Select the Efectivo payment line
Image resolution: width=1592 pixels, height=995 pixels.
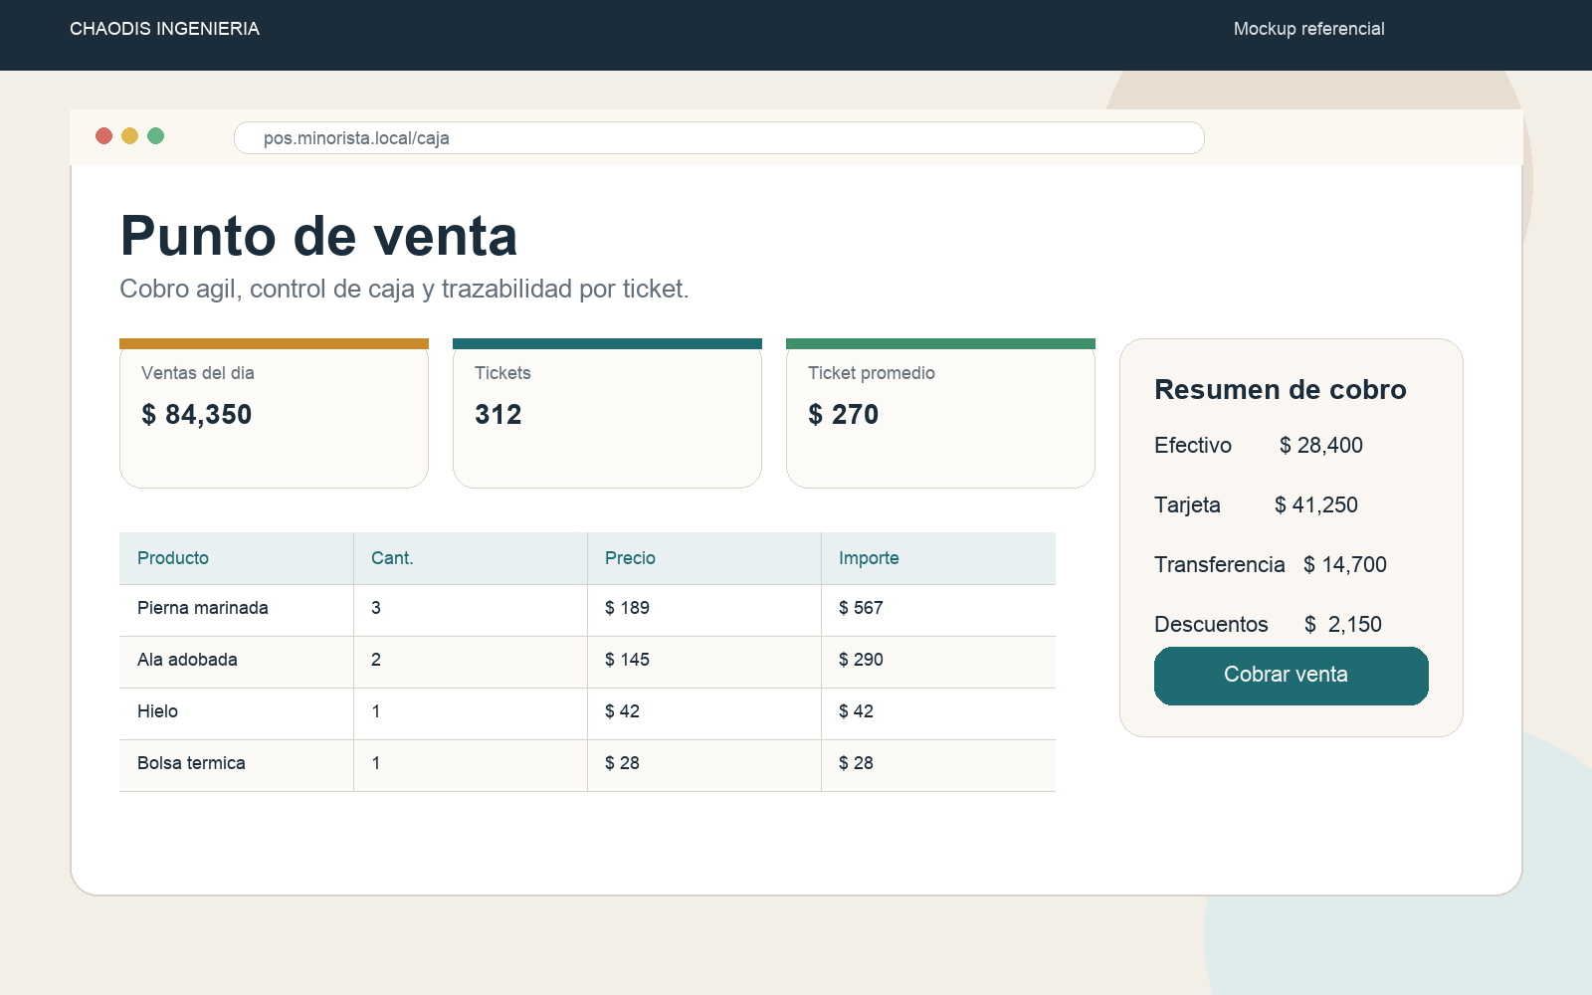point(1259,445)
